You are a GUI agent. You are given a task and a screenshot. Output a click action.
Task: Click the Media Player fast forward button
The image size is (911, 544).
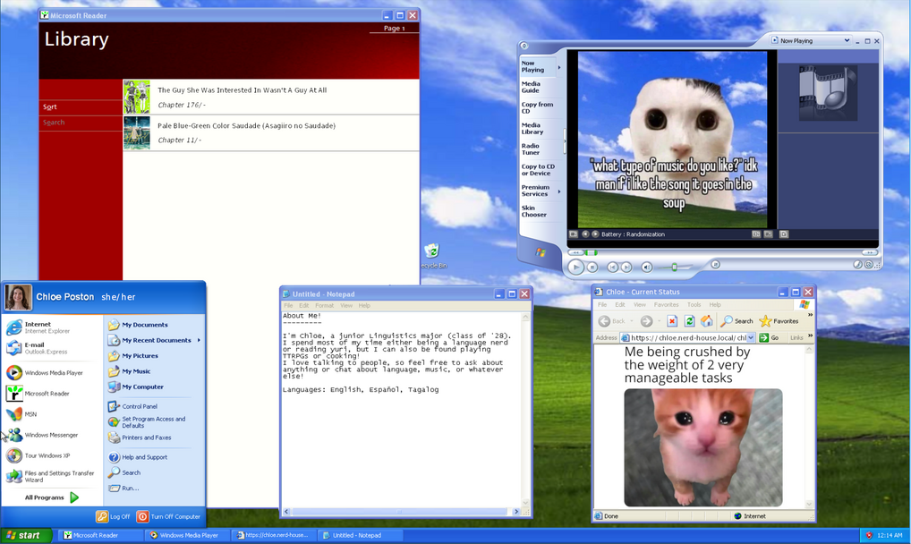[870, 253]
